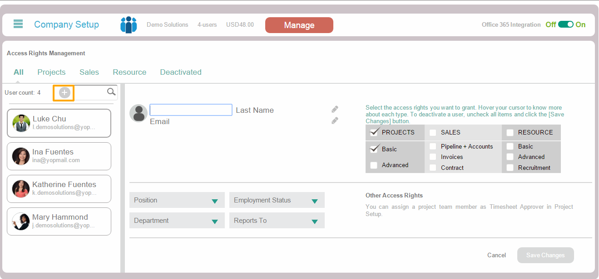This screenshot has height=279, width=599.
Task: Toggle the Office 365 Integration switch
Action: (566, 24)
